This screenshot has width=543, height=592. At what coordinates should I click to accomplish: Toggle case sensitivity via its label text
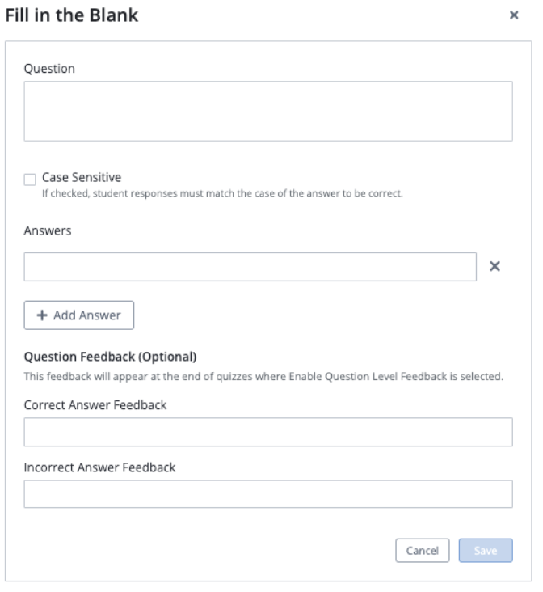click(82, 177)
